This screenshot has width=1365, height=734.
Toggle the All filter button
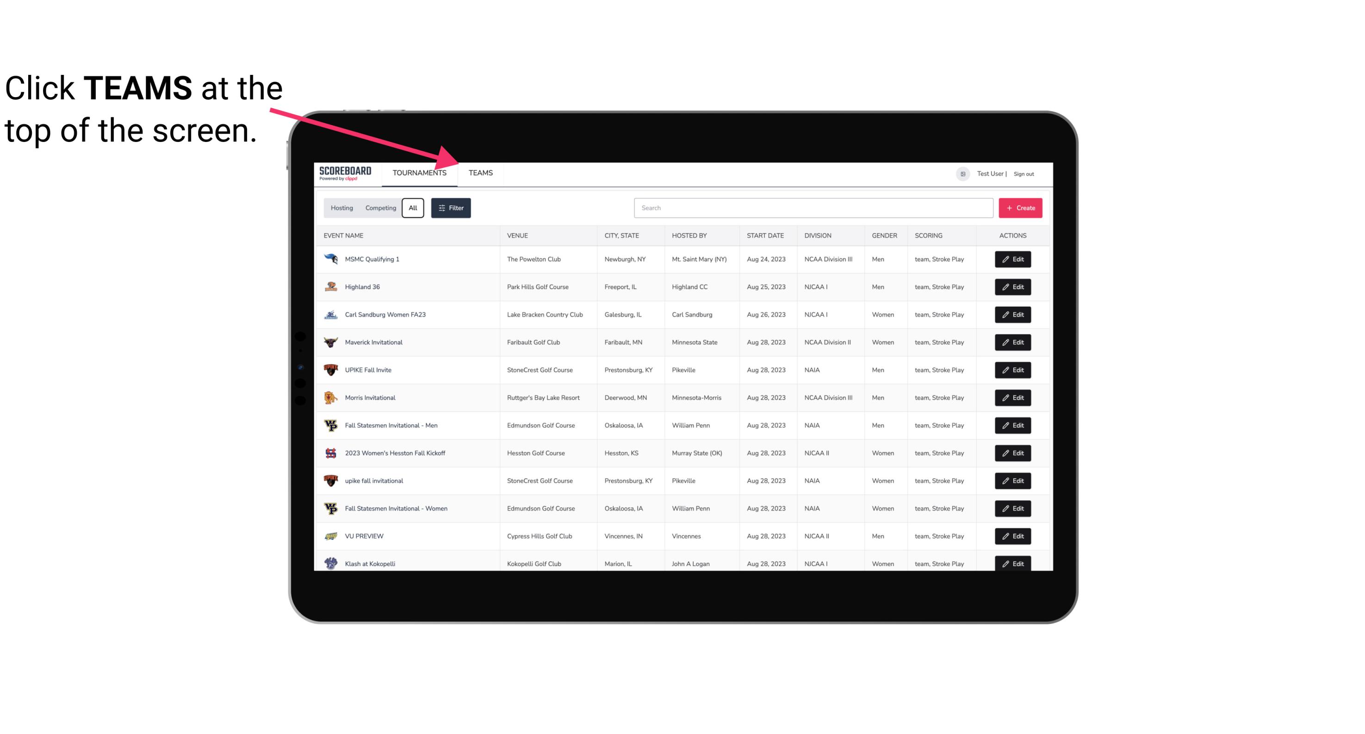pos(413,208)
